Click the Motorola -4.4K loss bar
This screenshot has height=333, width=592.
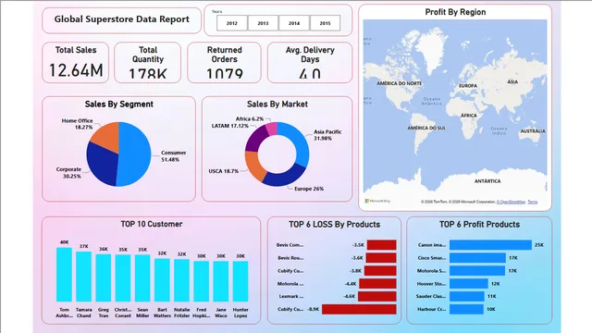(377, 284)
